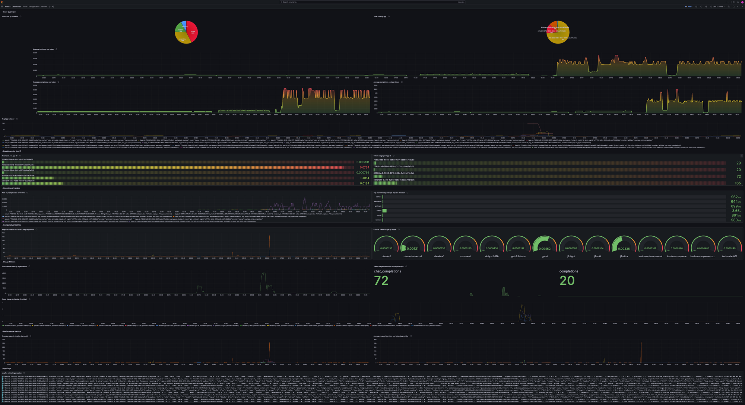Open the Add panel dropdown
Image resolution: width=745 pixels, height=405 pixels.
click(x=689, y=7)
